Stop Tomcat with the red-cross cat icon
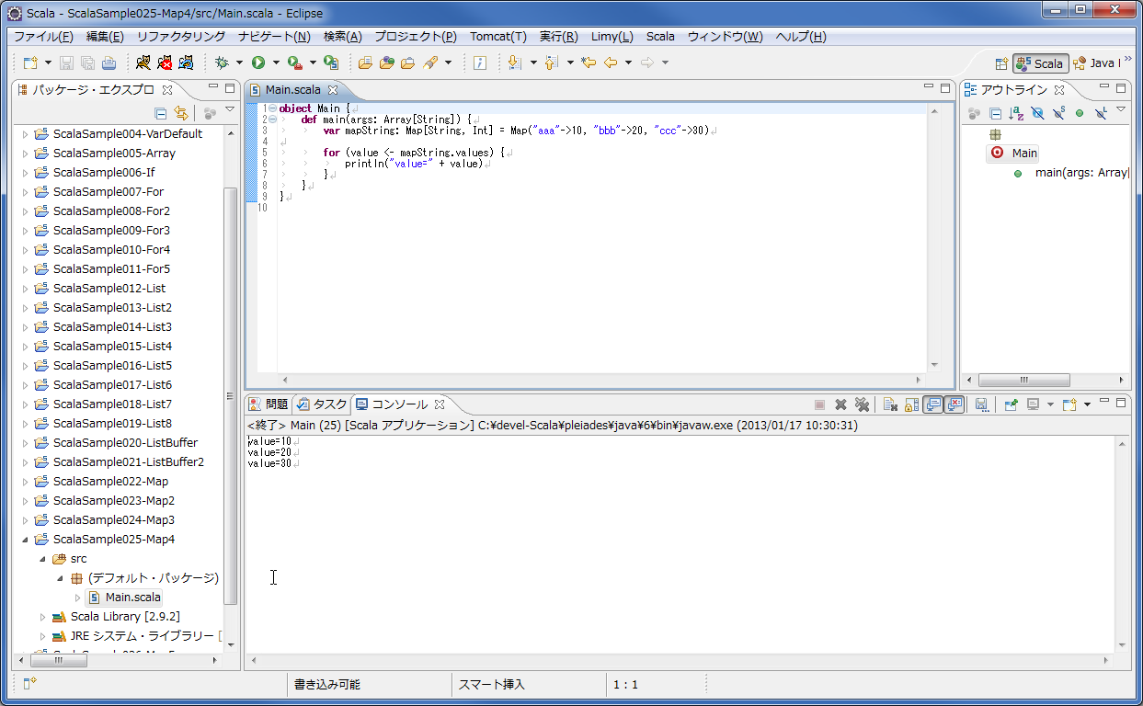The width and height of the screenshot is (1143, 706). (x=166, y=63)
